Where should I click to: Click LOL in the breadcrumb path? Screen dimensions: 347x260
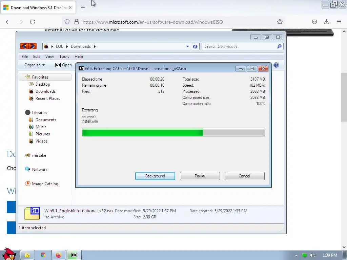click(x=59, y=46)
